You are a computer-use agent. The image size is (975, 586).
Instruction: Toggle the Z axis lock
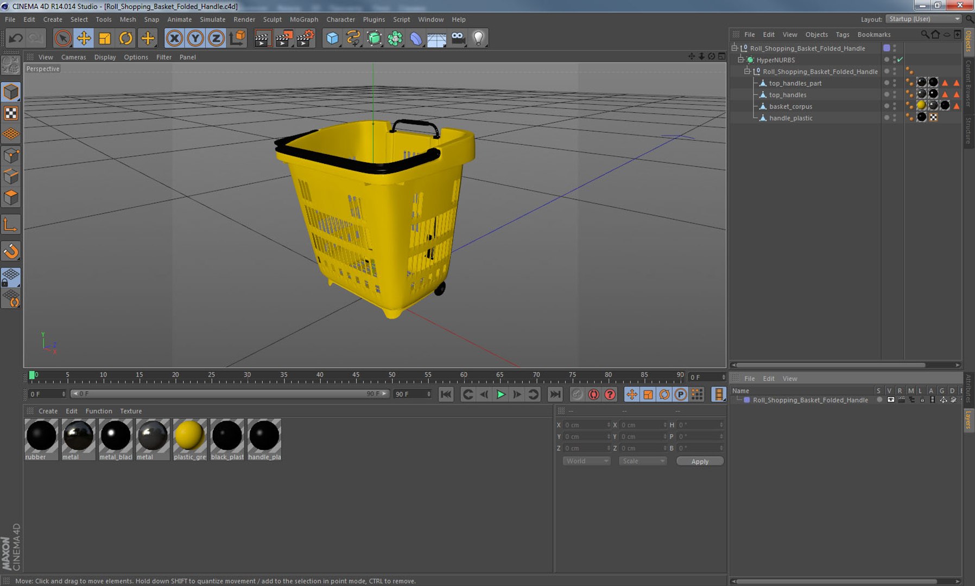coord(216,38)
